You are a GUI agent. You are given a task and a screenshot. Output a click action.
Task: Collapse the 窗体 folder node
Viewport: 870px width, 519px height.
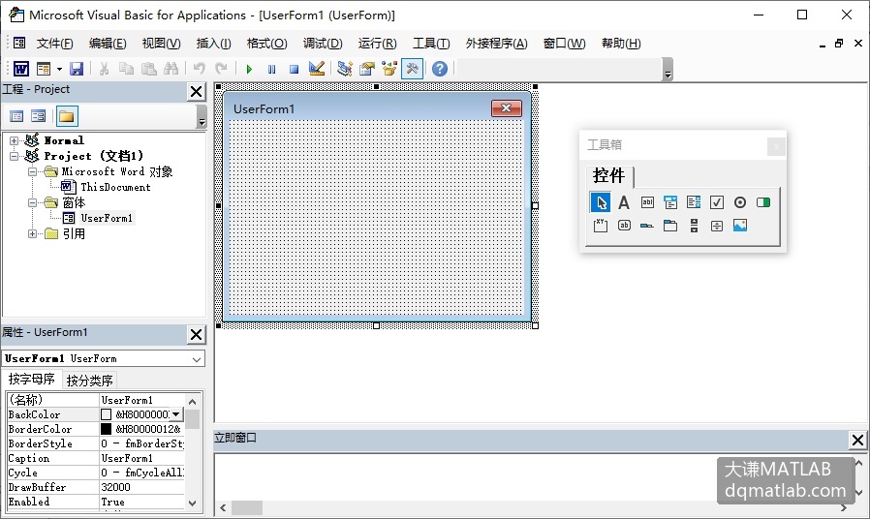point(33,203)
